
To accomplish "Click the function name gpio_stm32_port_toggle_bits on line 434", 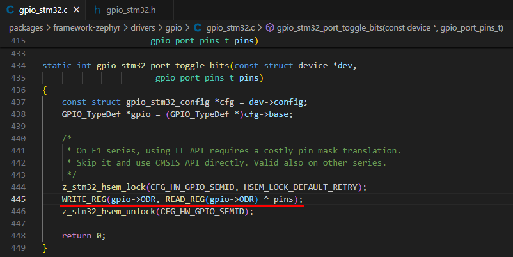I will coord(162,66).
